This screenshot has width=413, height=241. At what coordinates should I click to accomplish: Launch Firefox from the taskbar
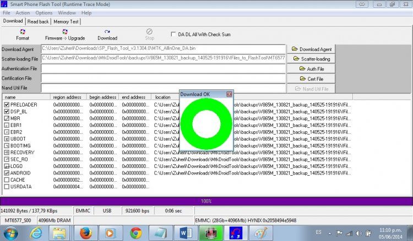pos(85,233)
